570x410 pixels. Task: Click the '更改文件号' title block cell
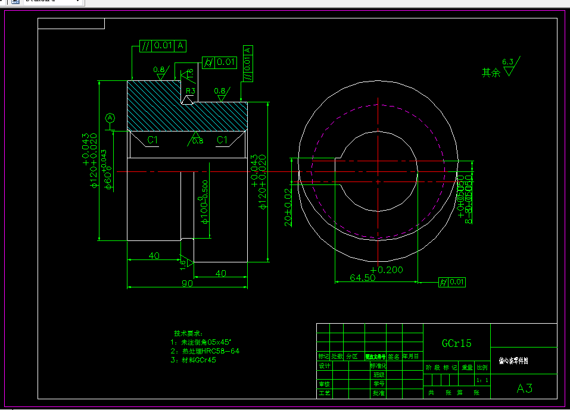pos(375,356)
